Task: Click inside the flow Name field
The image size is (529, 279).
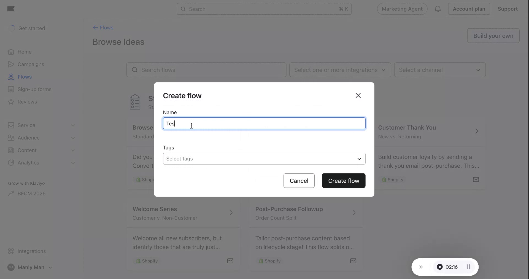Action: (x=264, y=124)
